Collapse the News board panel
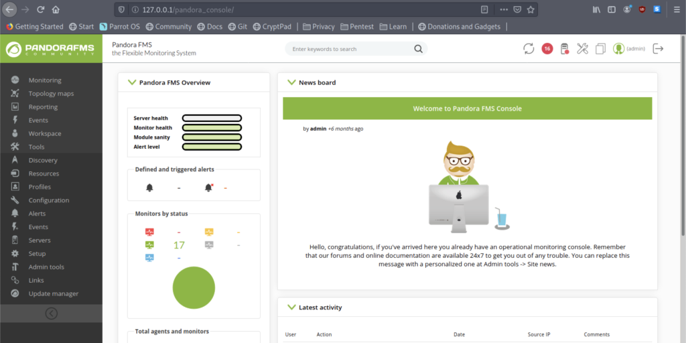Screen dimensions: 686x343 point(291,82)
